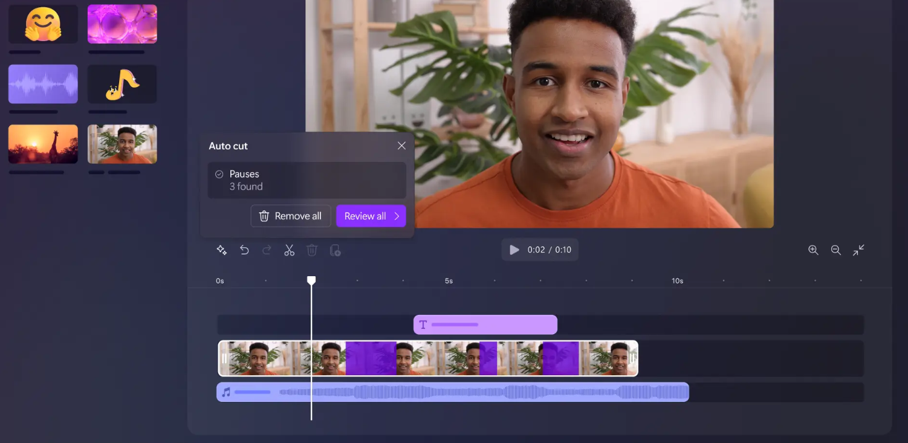Click the duplicate clip icon
Image resolution: width=908 pixels, height=443 pixels.
[x=335, y=250]
